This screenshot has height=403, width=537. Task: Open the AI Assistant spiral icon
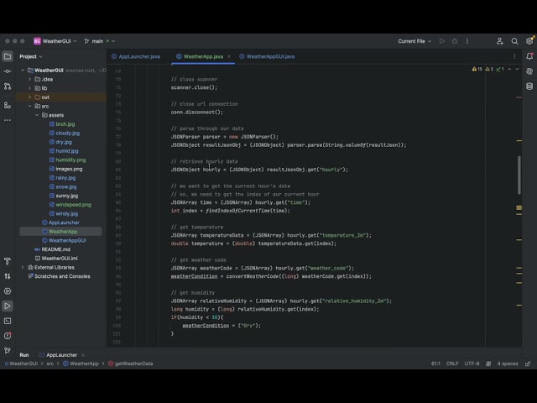[529, 71]
